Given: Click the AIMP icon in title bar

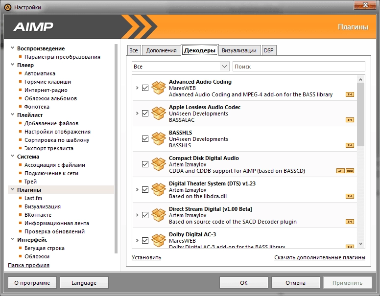Looking at the screenshot, I should (x=8, y=7).
